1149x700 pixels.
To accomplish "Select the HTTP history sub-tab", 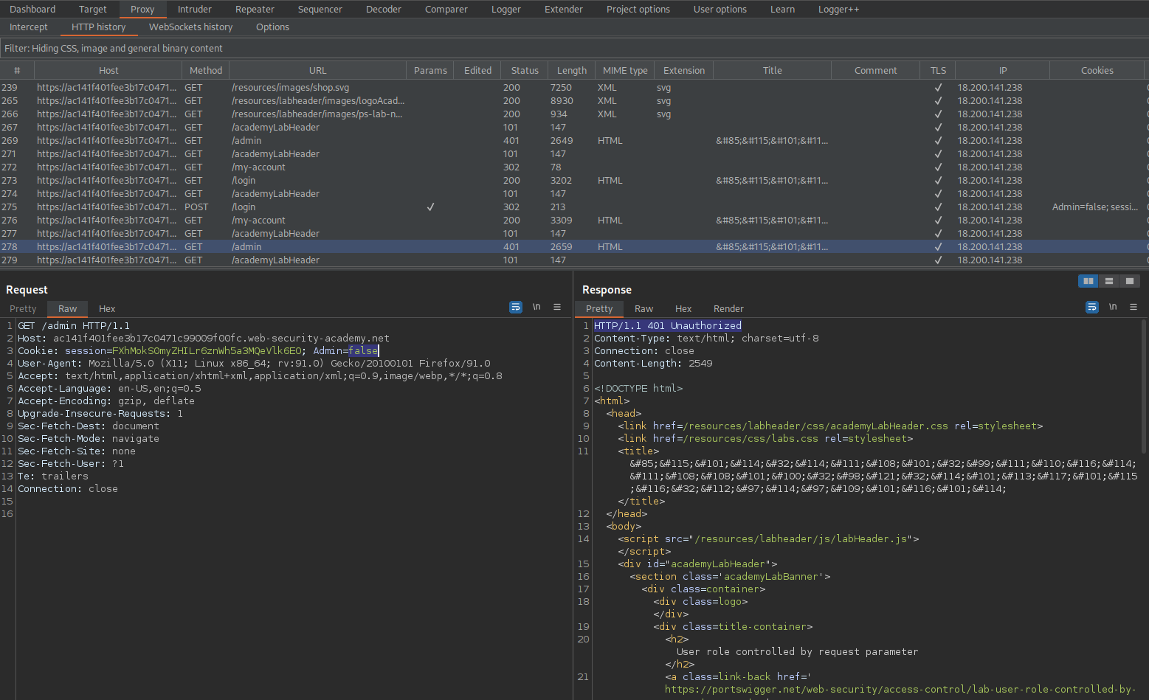I will pyautogui.click(x=98, y=27).
